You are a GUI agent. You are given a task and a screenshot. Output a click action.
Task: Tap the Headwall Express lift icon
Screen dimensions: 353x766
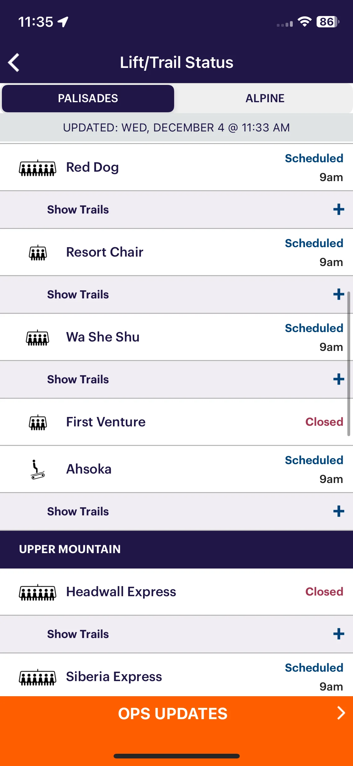pos(38,592)
